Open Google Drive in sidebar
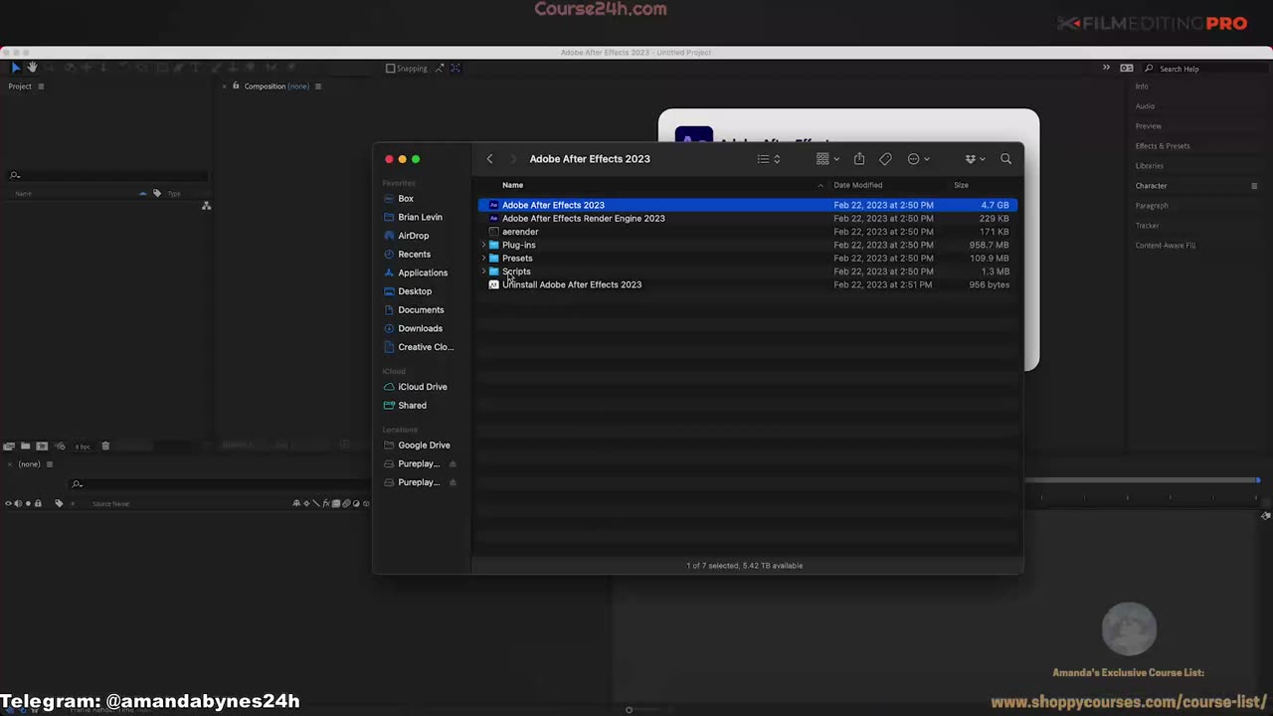 pyautogui.click(x=424, y=446)
